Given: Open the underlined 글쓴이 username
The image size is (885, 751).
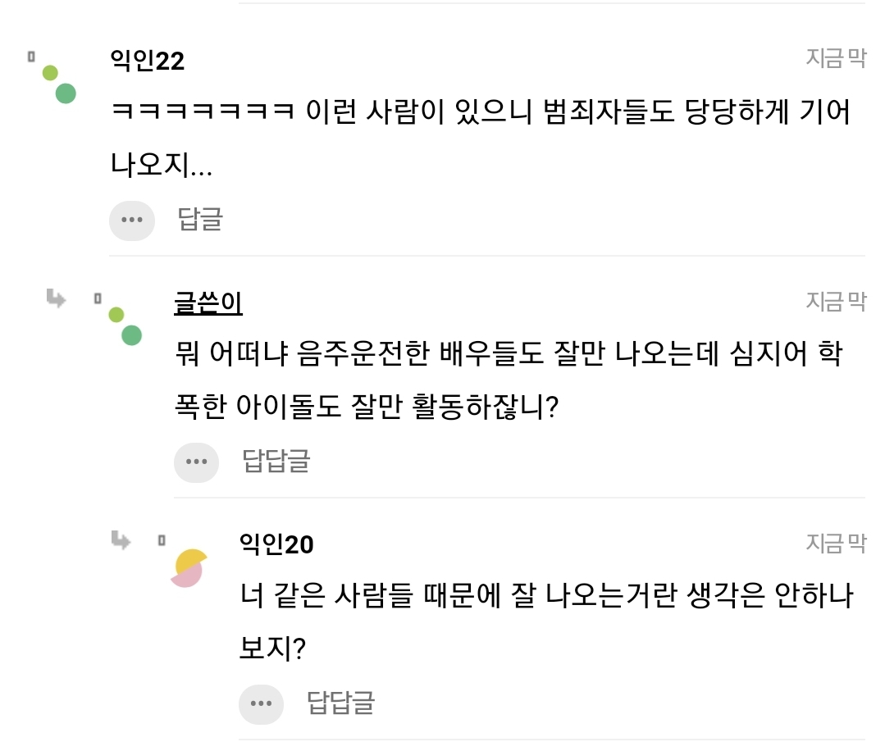Looking at the screenshot, I should click(208, 303).
